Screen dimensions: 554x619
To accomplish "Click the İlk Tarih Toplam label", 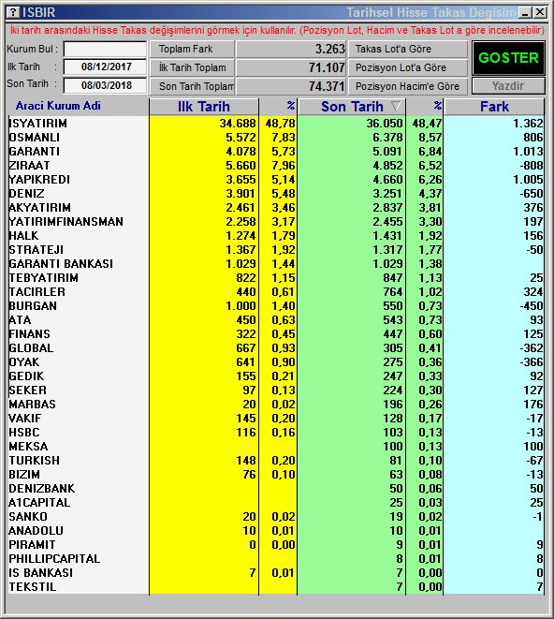I will point(192,67).
